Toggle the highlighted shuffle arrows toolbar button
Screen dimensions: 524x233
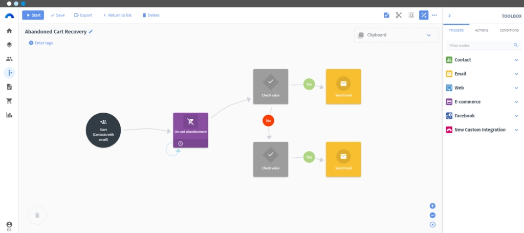coord(424,15)
